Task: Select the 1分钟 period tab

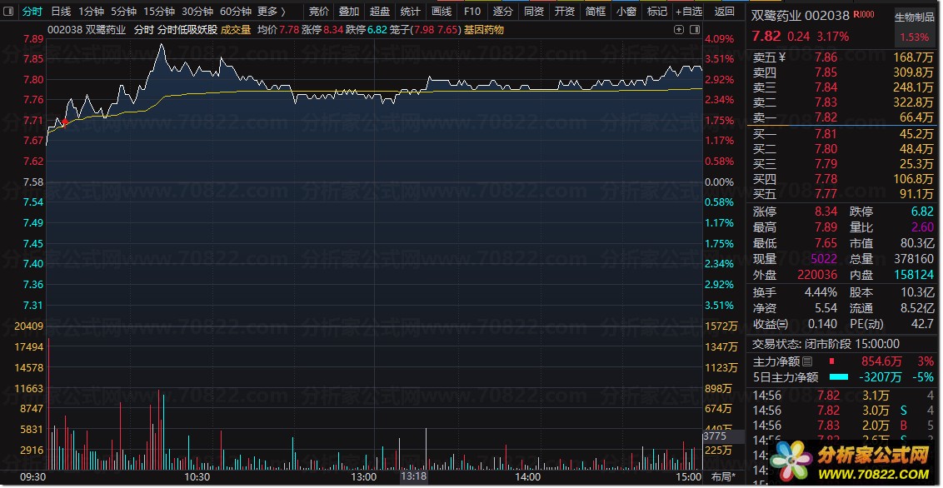Action: click(91, 12)
